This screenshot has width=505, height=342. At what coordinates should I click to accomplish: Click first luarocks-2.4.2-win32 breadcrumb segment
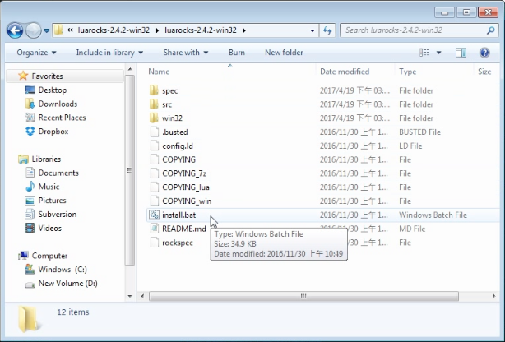click(x=114, y=30)
